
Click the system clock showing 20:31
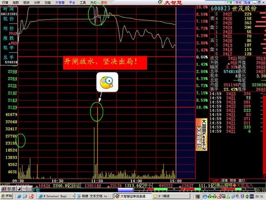tap(260, 197)
